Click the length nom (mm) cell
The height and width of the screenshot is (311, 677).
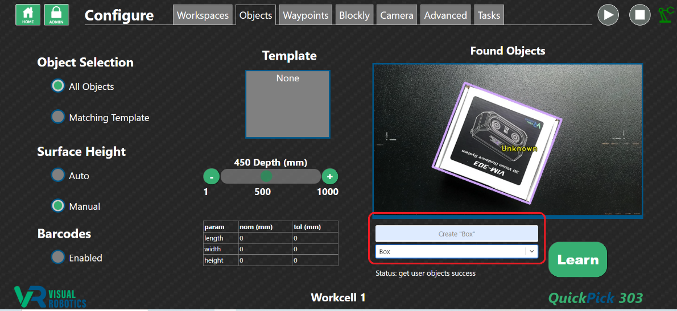pyautogui.click(x=265, y=238)
